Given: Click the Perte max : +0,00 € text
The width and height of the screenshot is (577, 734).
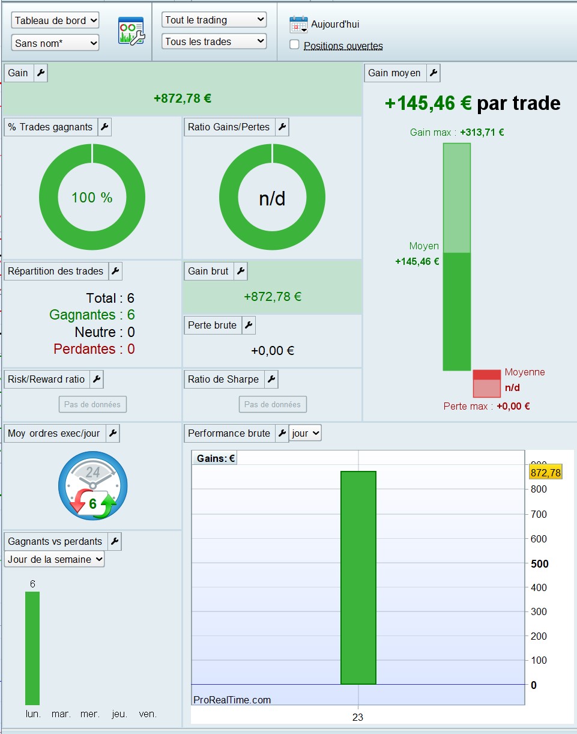Looking at the screenshot, I should coord(487,406).
